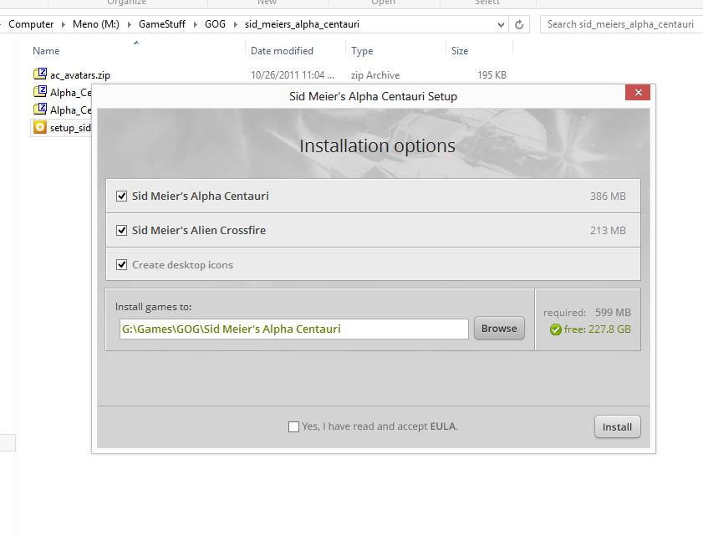Viewport: 703px width, 536px height.
Task: Click the install path input field
Action: [293, 329]
